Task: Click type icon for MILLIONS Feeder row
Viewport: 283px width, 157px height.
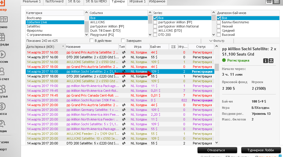Action: tap(124, 134)
